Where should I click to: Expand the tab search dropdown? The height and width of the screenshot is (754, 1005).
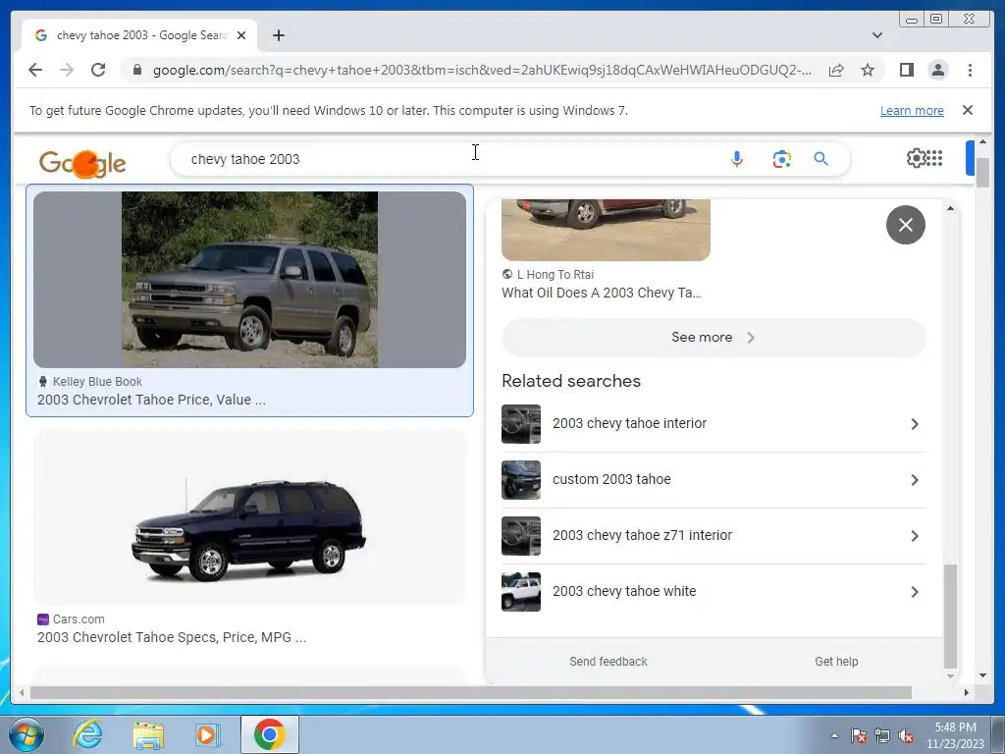876,35
